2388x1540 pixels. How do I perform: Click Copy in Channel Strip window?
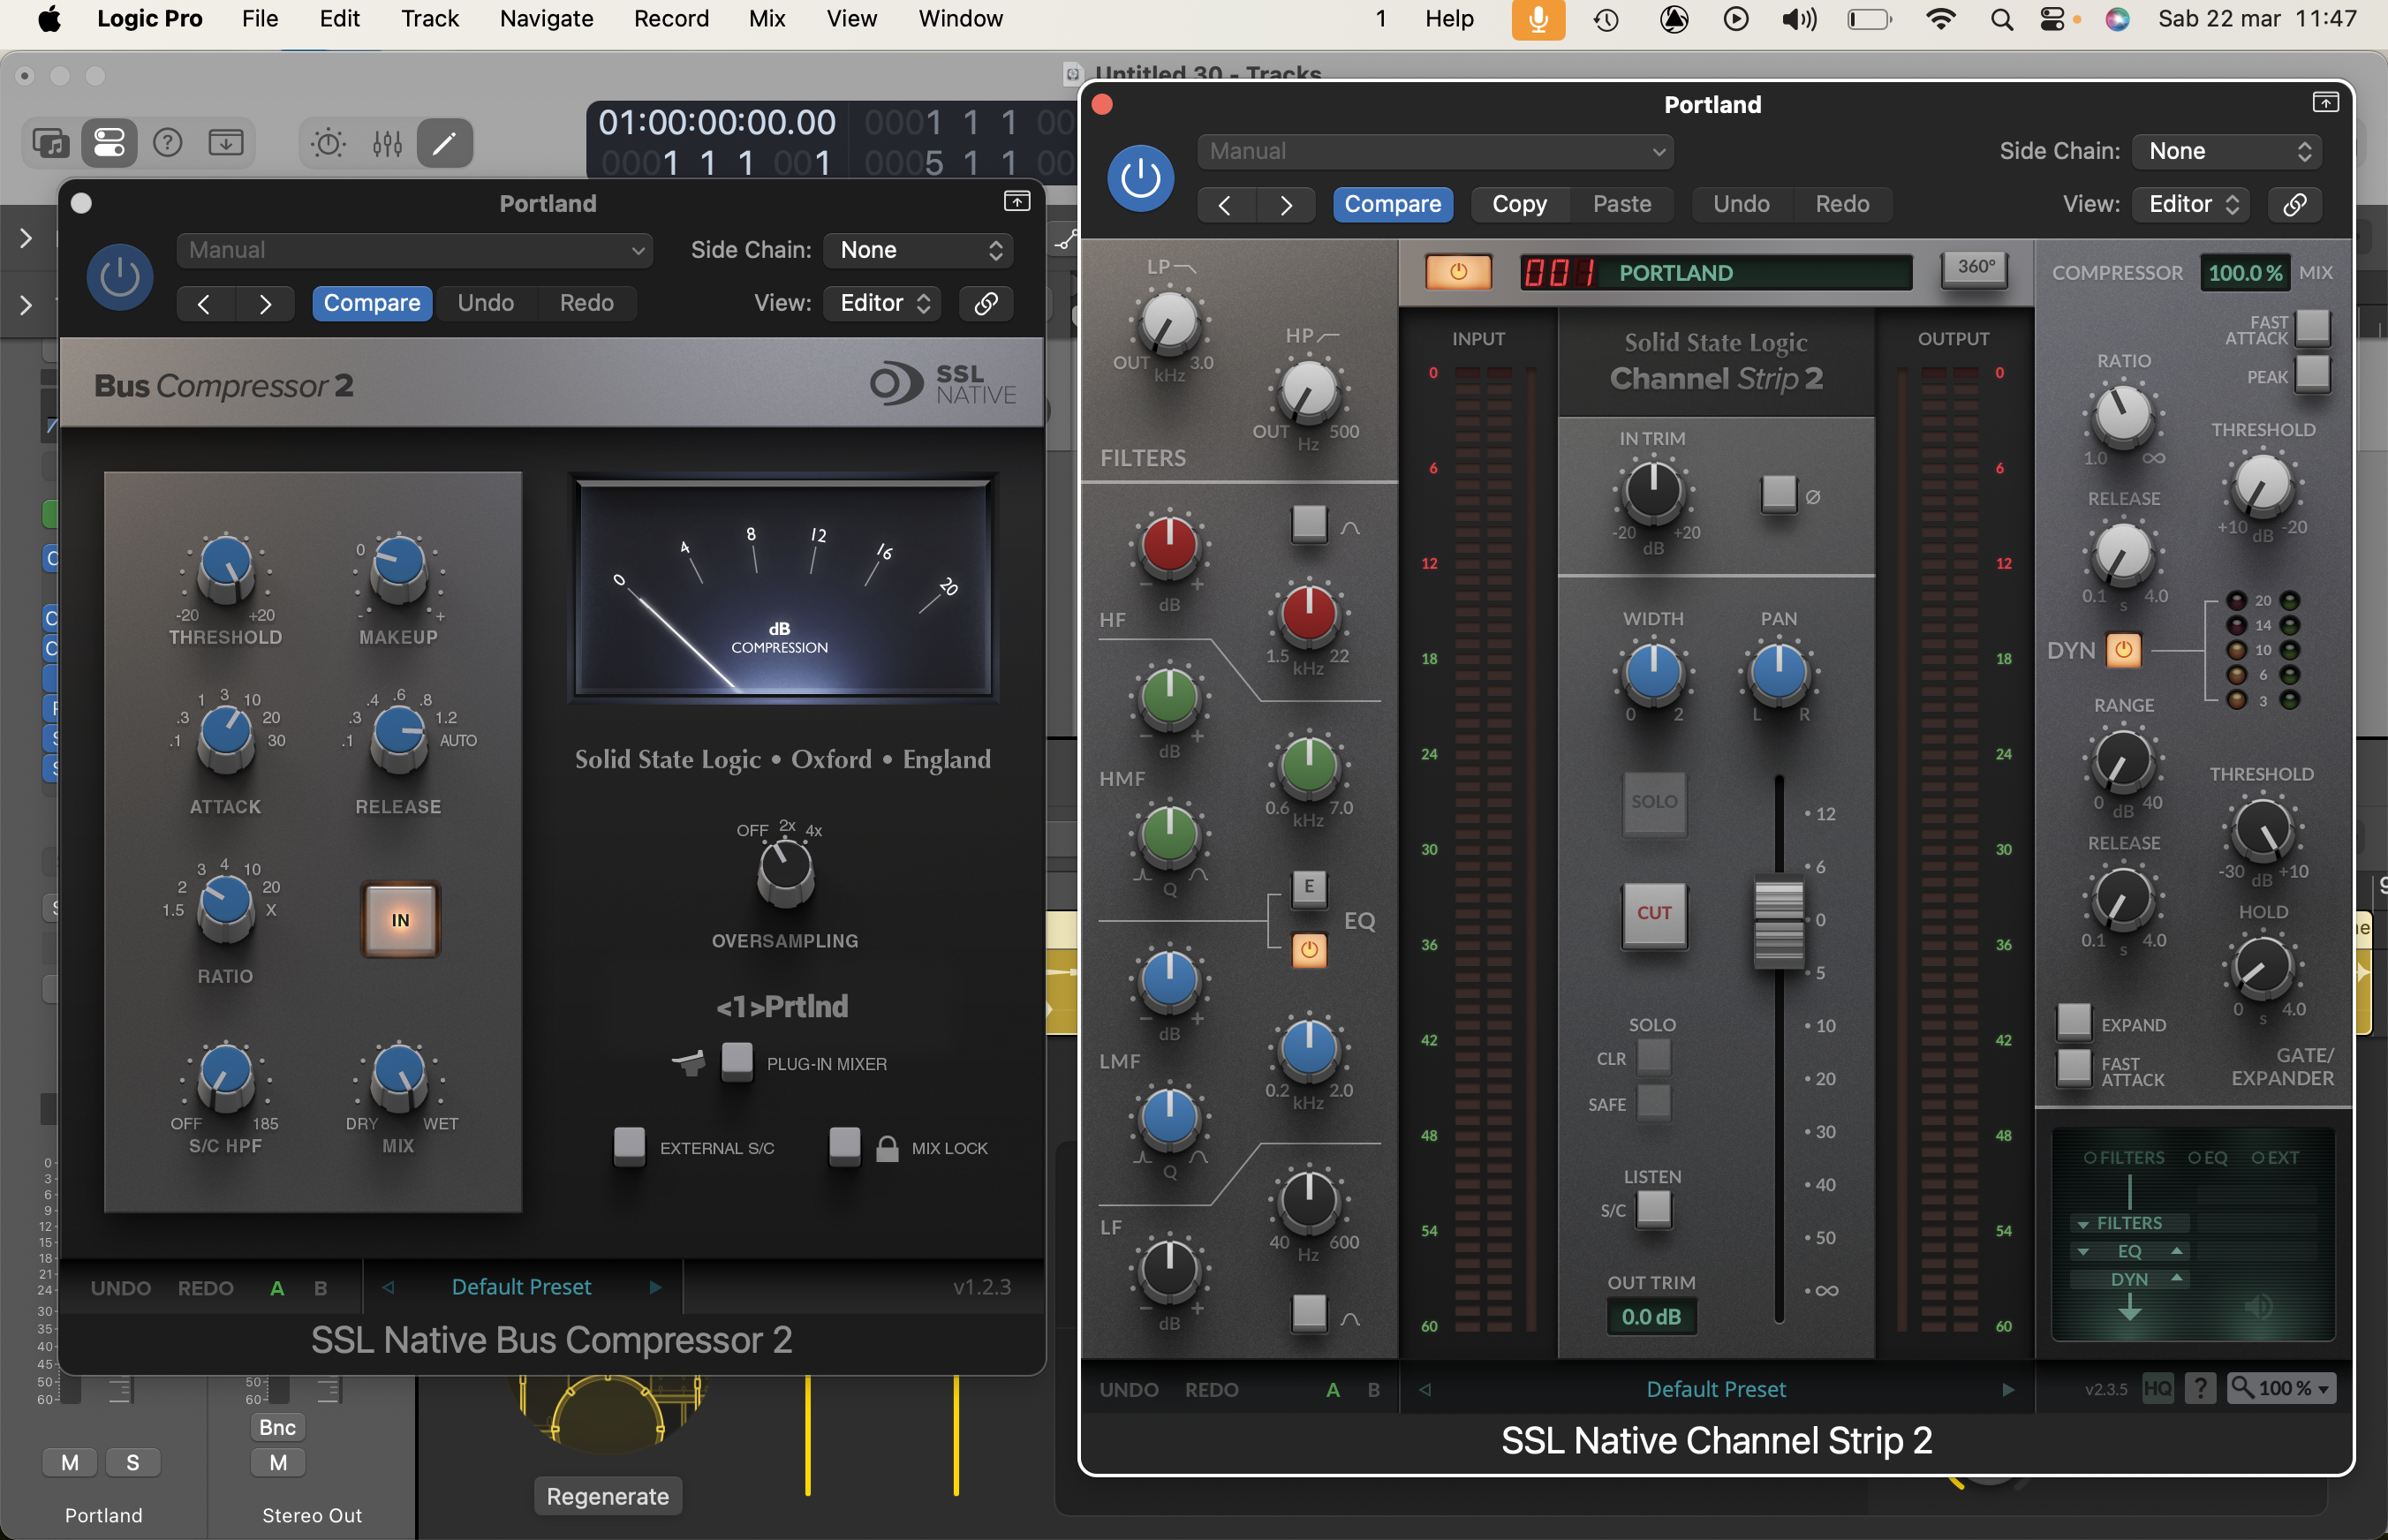pyautogui.click(x=1519, y=204)
